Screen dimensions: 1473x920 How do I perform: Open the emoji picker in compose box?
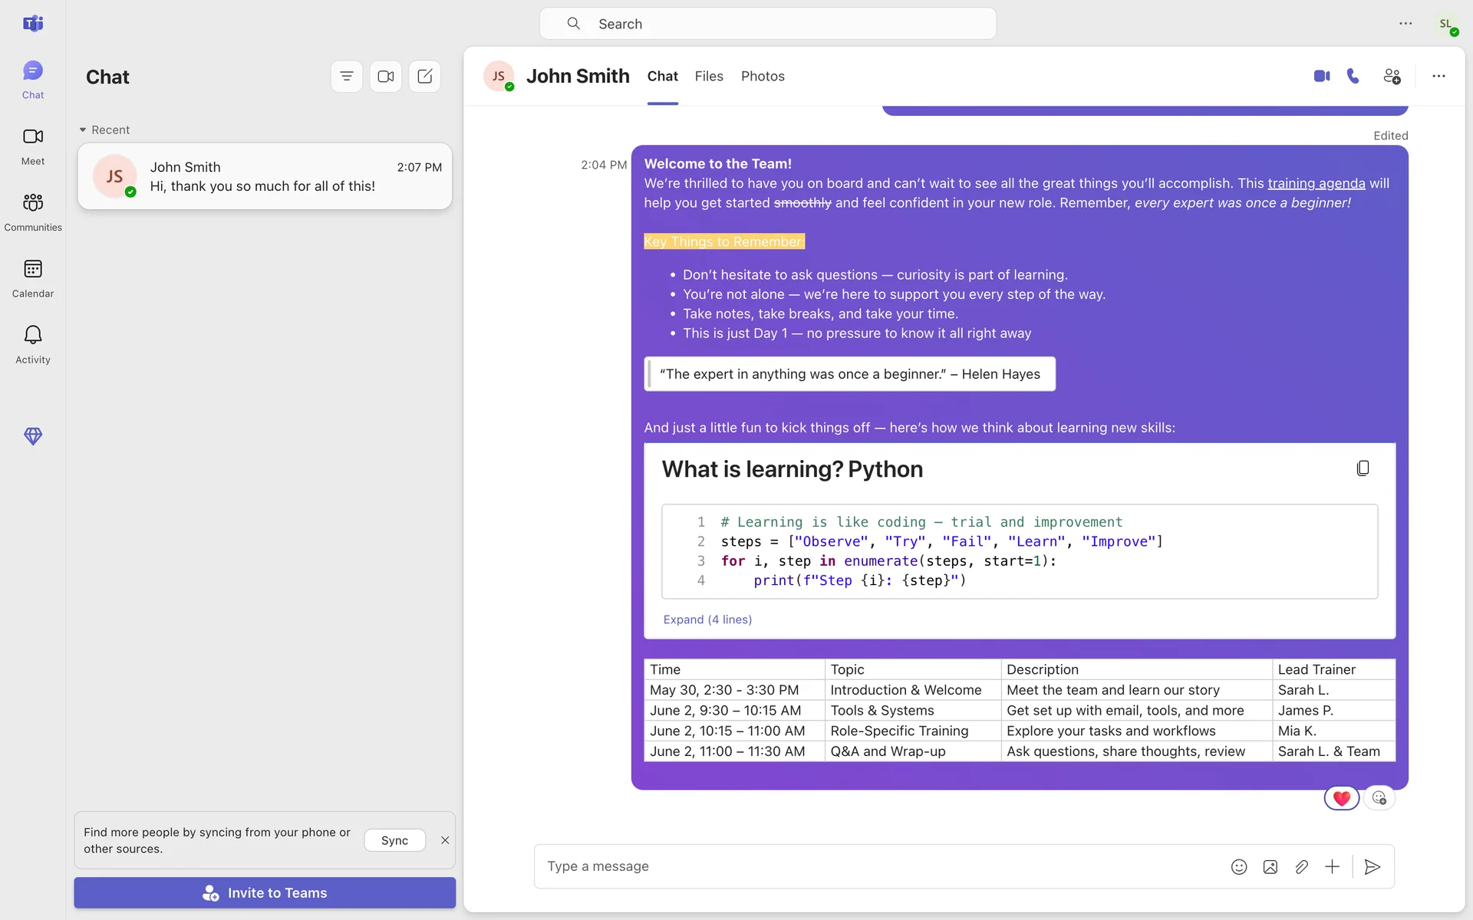(x=1239, y=866)
